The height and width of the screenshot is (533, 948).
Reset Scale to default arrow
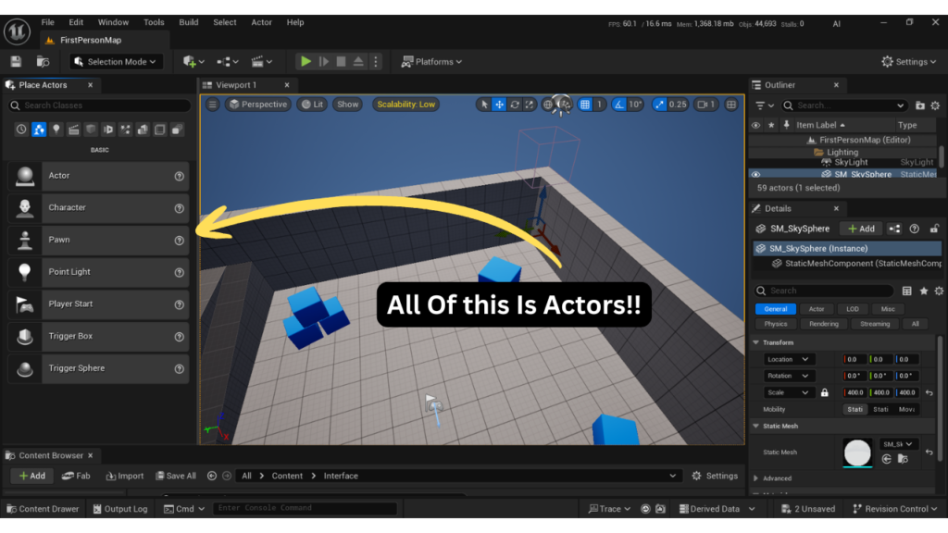coord(929,392)
